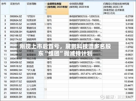Select the *ST大晟 name cell
136x101 pixels.
pos(31,70)
